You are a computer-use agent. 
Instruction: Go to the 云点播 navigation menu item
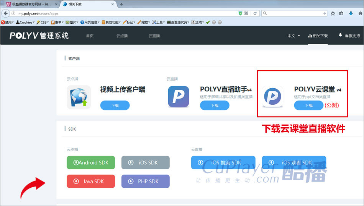coord(122,36)
